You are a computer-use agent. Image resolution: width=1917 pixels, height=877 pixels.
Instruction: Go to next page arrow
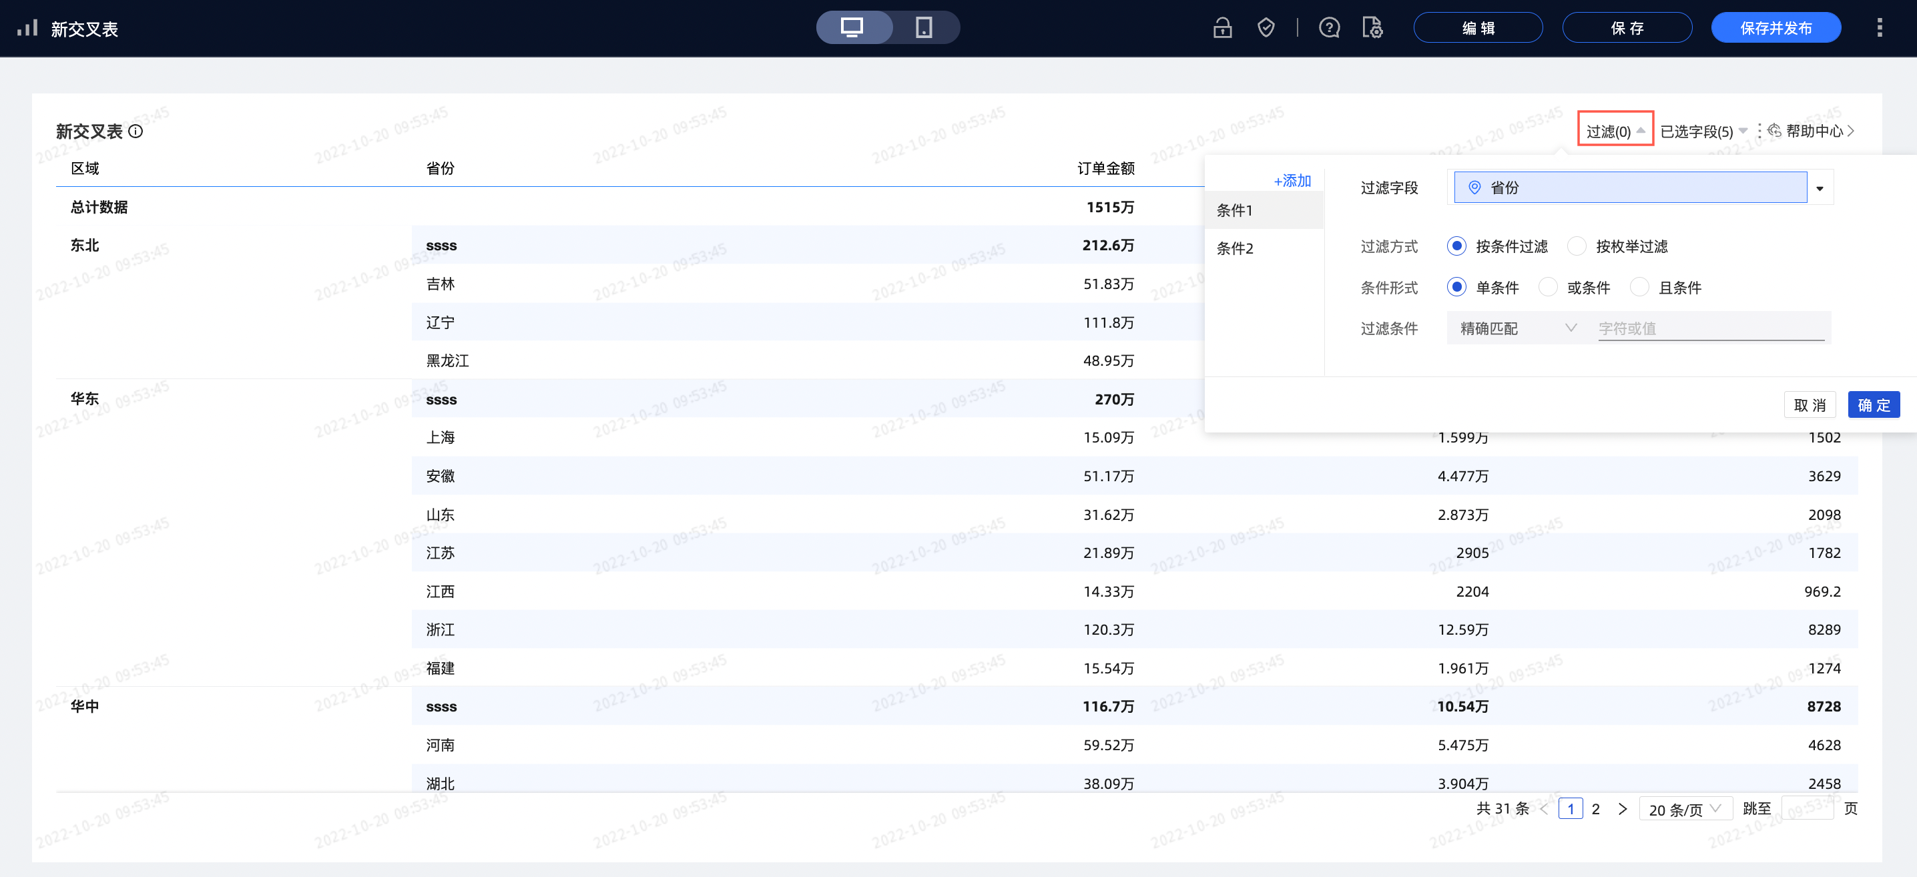[x=1622, y=810]
